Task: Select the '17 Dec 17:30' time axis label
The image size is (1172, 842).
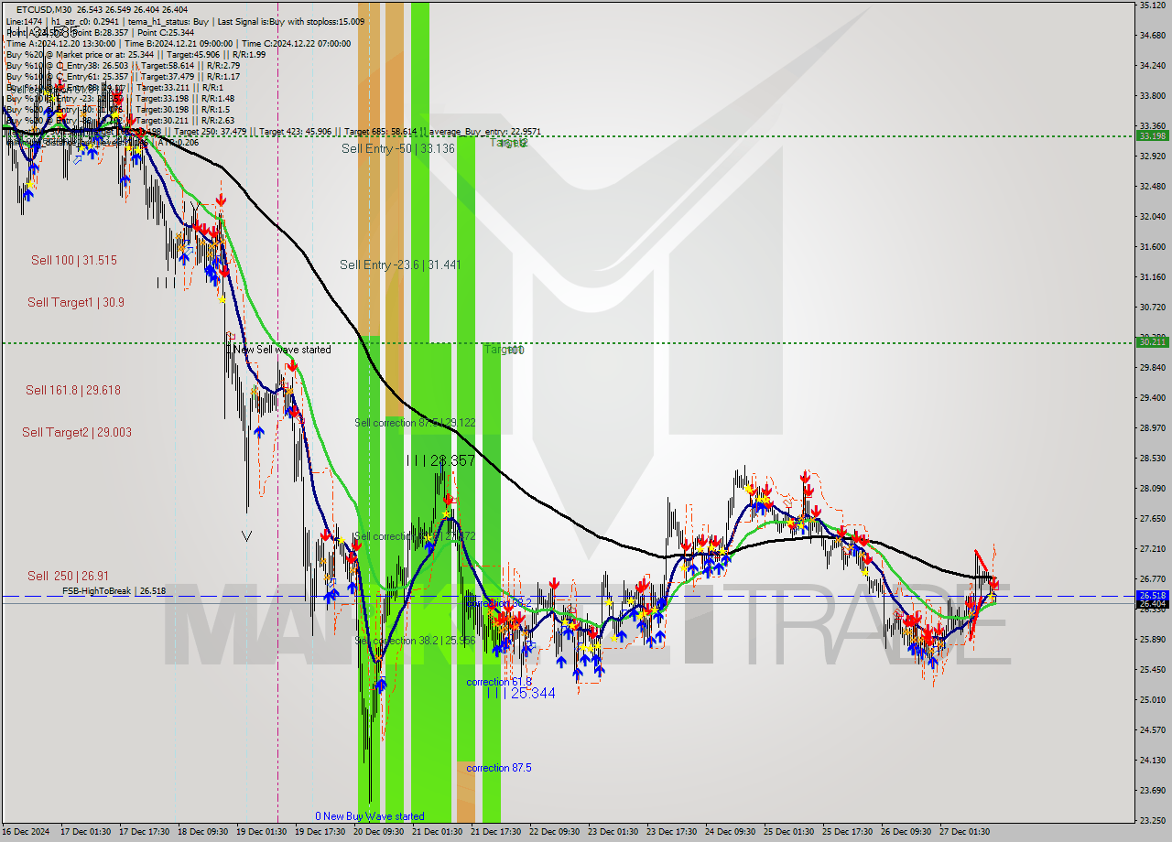Action: 144,832
